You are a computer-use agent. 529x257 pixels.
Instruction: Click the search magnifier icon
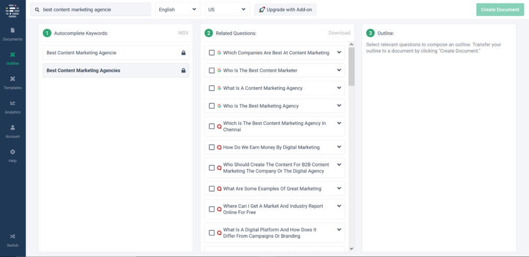(37, 10)
